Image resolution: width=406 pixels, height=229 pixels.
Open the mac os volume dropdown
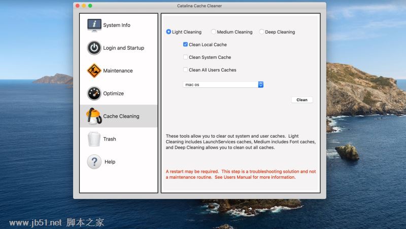click(x=223, y=84)
